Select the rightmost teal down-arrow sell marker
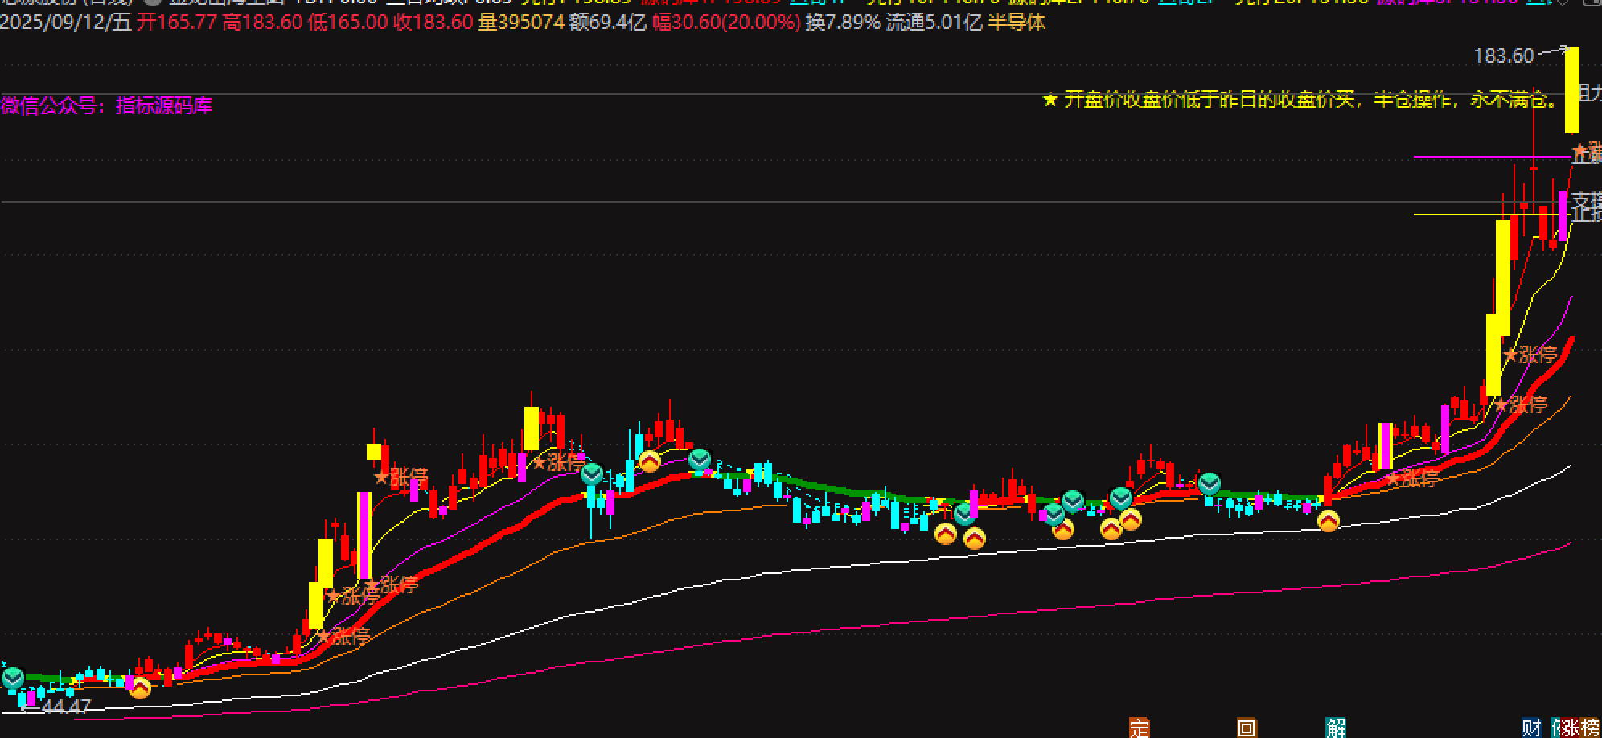1602x738 pixels. [x=1209, y=483]
